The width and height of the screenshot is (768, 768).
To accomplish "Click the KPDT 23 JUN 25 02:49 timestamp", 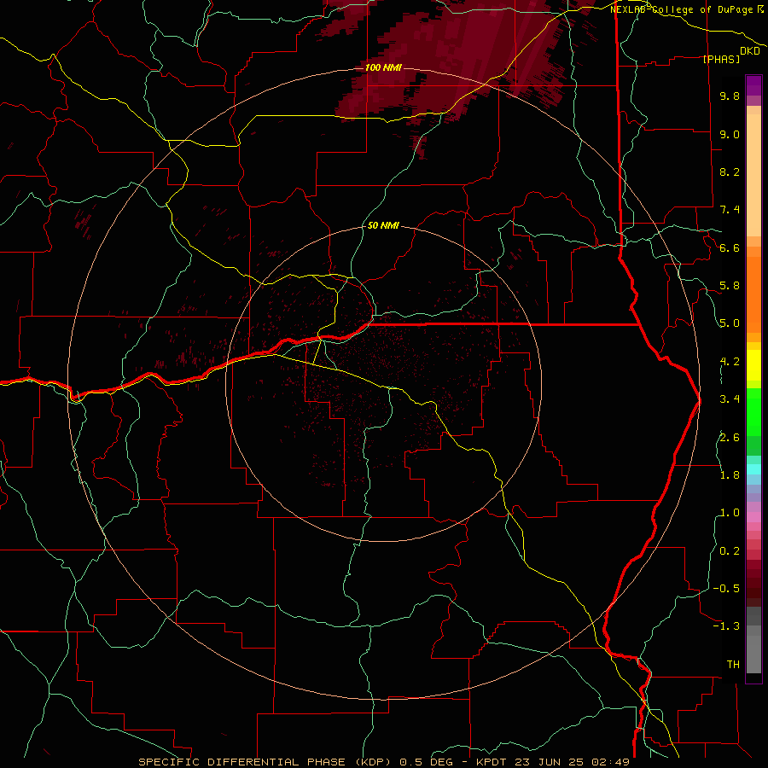I will point(553,762).
